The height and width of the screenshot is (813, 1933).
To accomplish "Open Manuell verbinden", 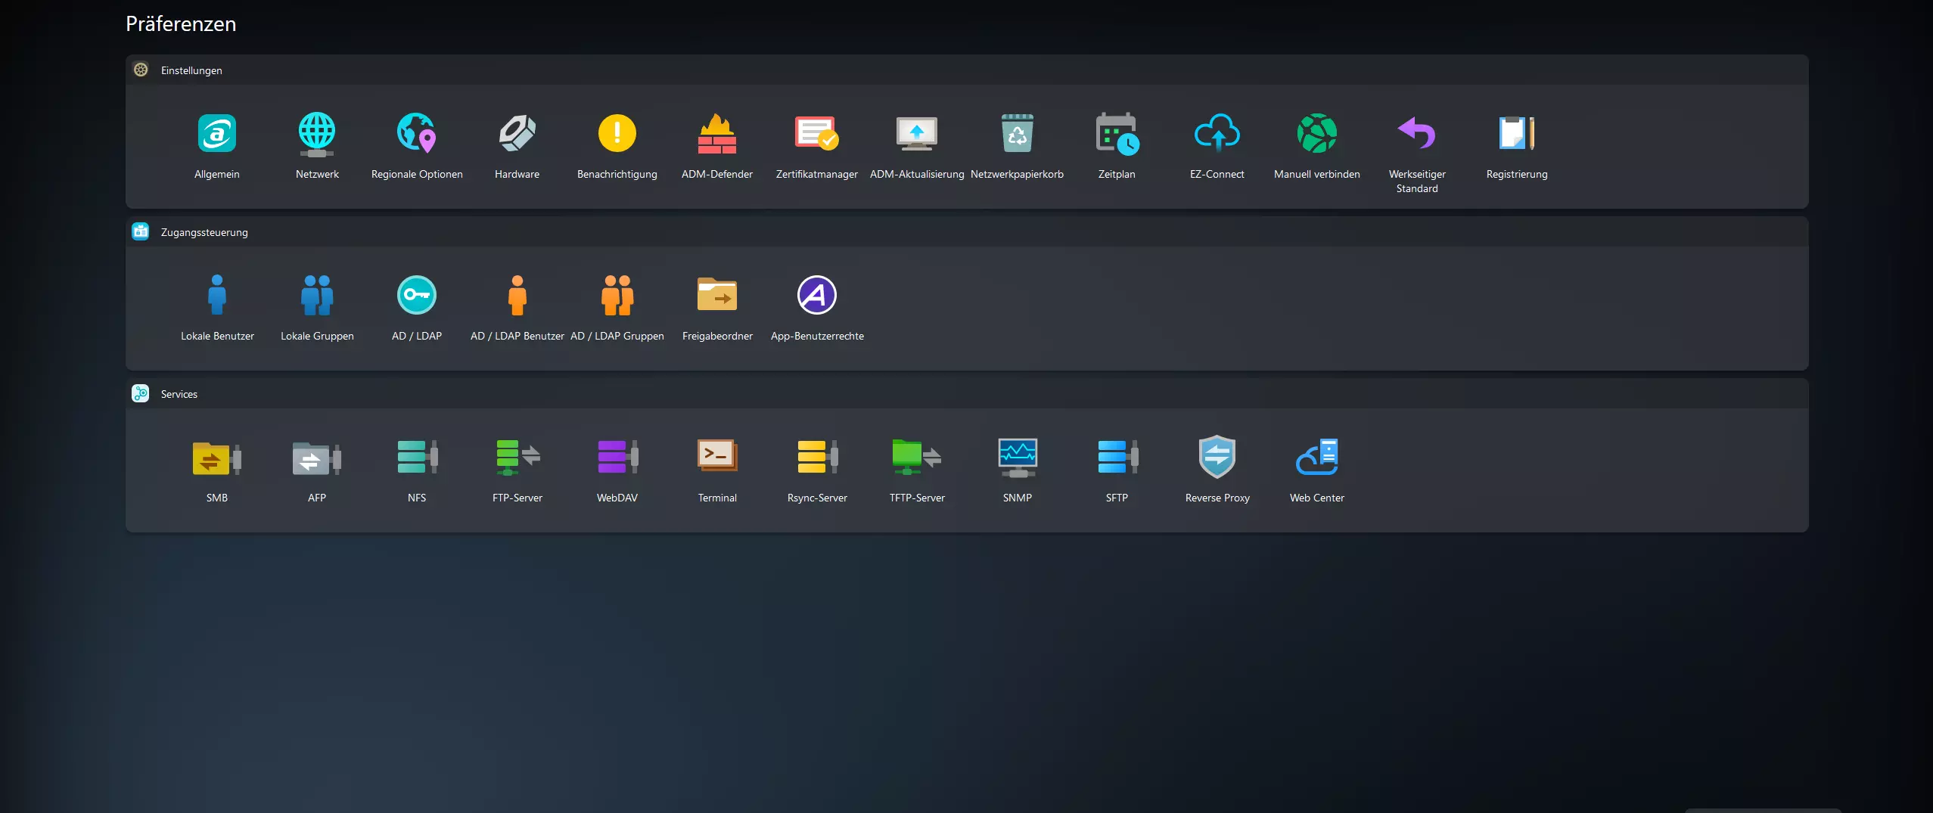I will [1317, 134].
